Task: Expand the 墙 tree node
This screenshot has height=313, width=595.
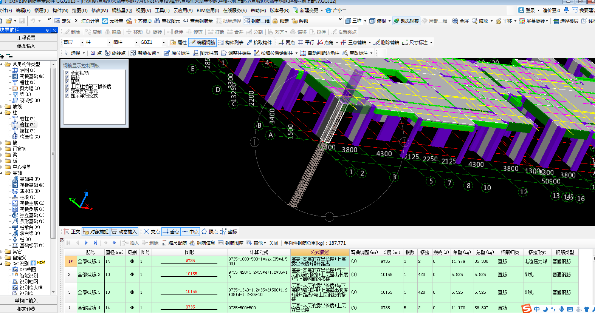Action: tap(2, 143)
